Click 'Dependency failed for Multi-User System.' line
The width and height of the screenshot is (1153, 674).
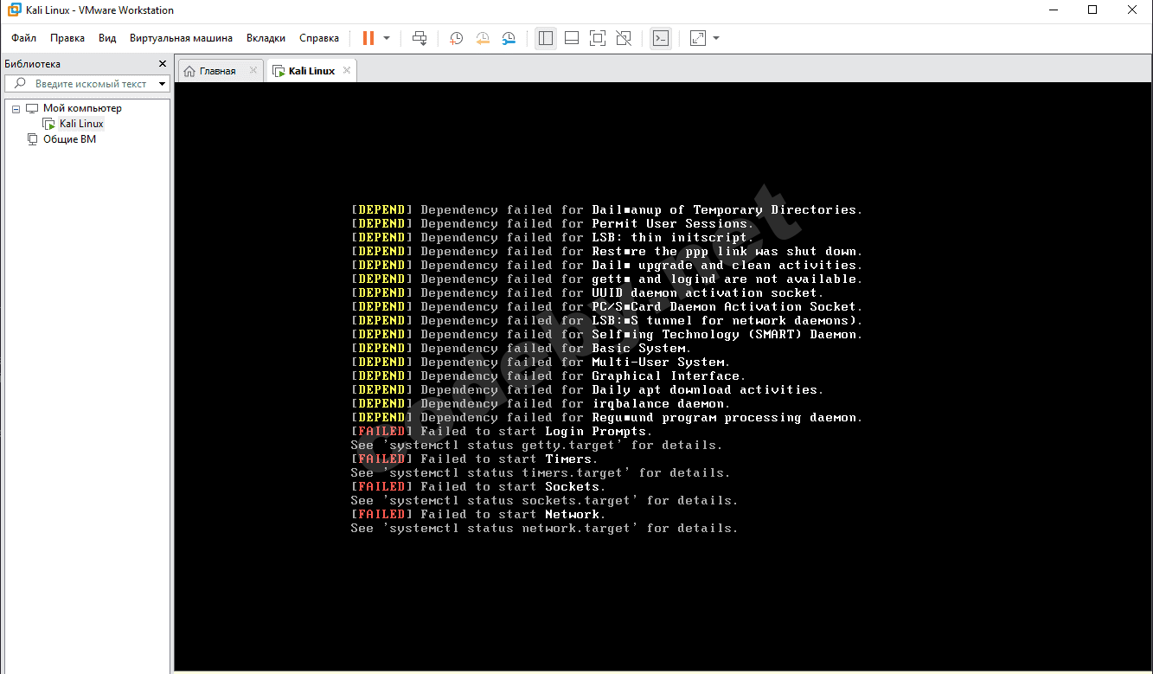pyautogui.click(x=541, y=362)
